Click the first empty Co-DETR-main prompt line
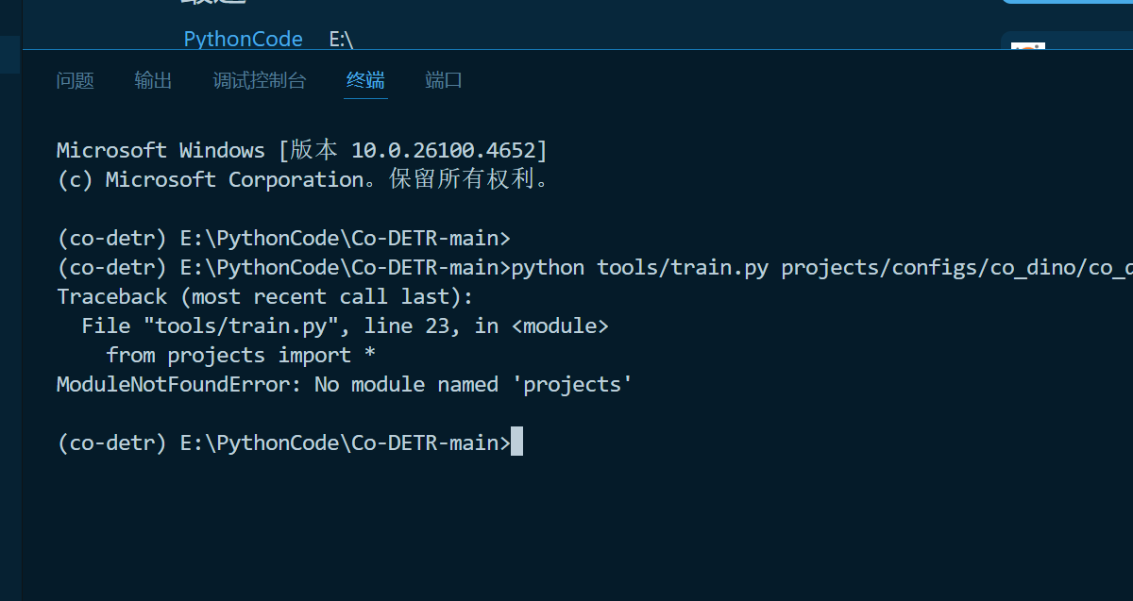Viewport: 1133px width, 601px height. (283, 238)
